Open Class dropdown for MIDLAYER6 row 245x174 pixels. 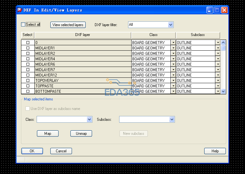click(x=173, y=64)
